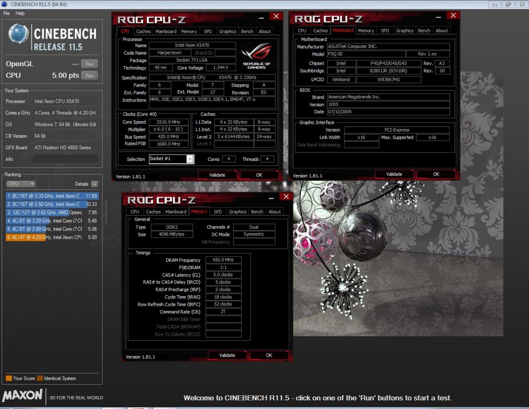The width and height of the screenshot is (529, 409).
Task: Switch to CPU tab in Memory window
Action: 135,212
